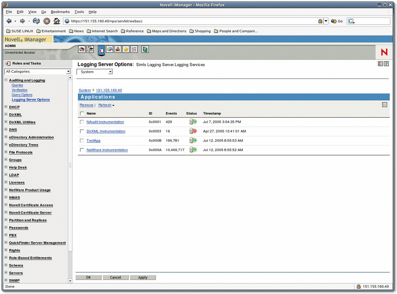Toggle the select-all Name header checkbox
397x294 pixels.
(82, 113)
